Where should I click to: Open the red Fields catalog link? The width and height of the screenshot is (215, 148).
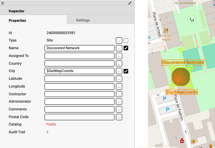click(x=51, y=124)
